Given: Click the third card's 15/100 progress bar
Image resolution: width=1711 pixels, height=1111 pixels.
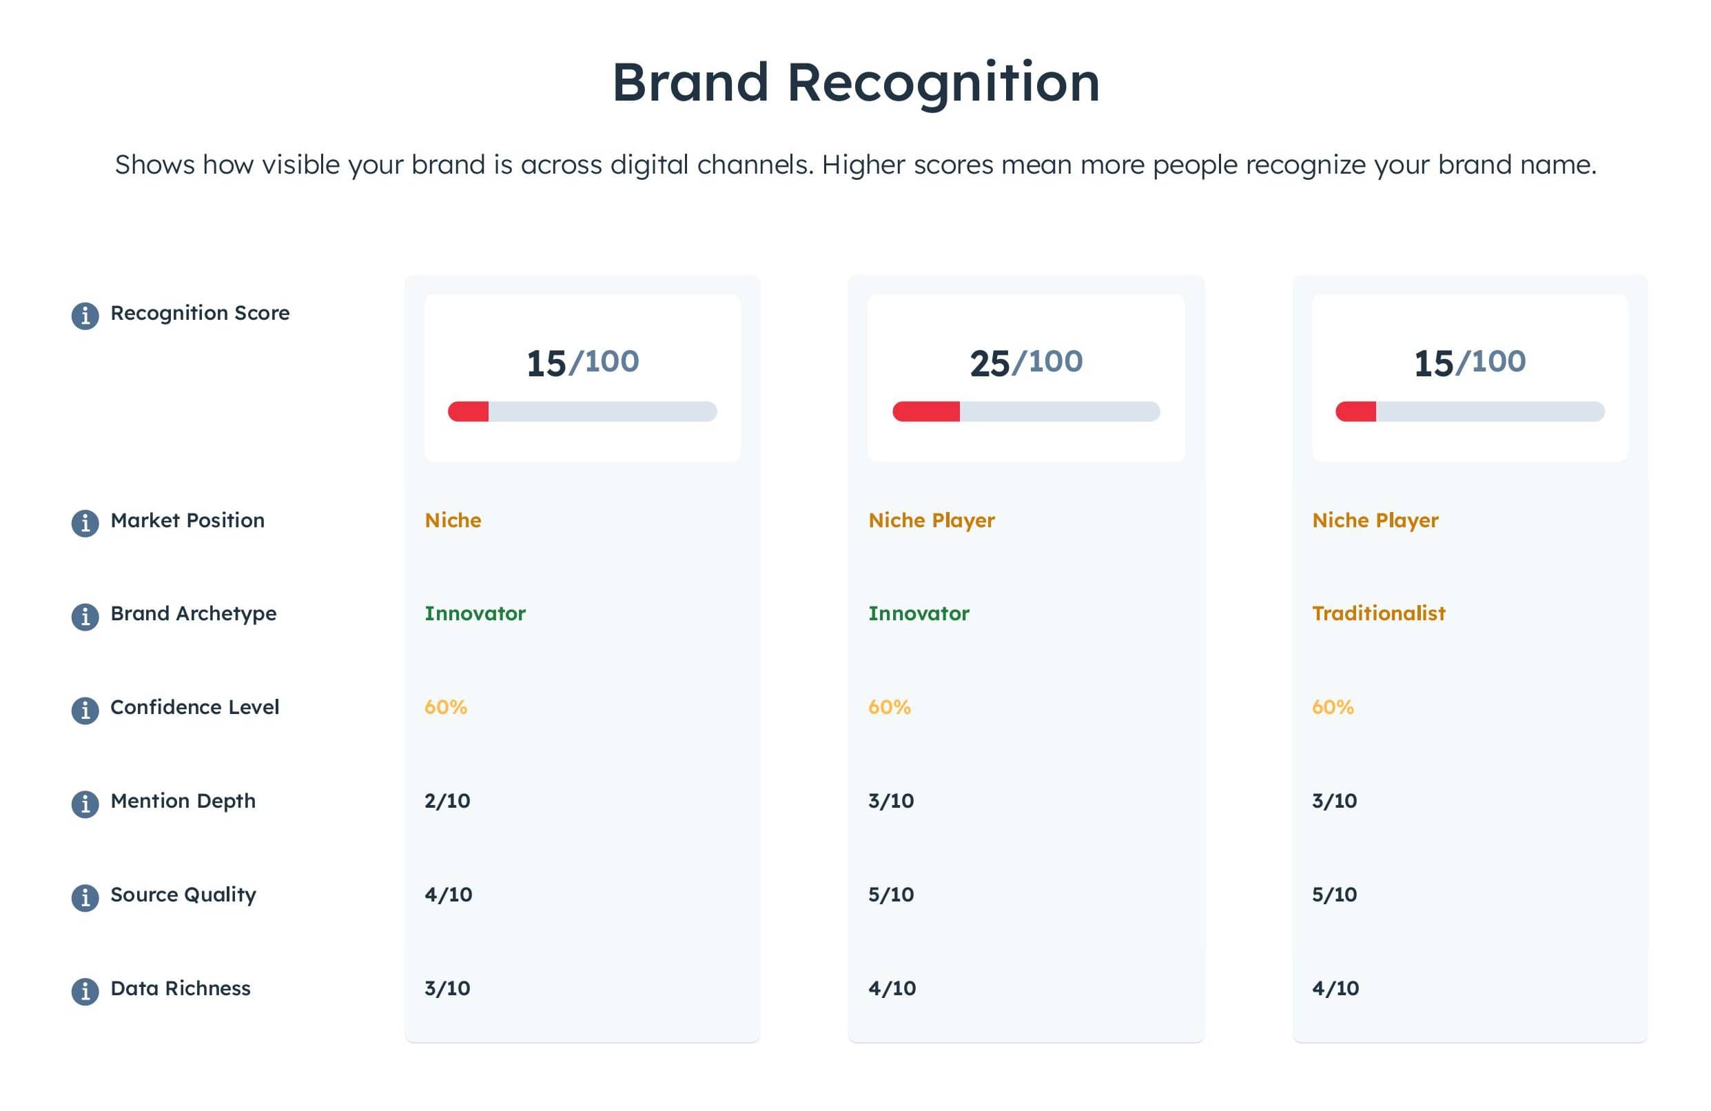Looking at the screenshot, I should click(1469, 411).
